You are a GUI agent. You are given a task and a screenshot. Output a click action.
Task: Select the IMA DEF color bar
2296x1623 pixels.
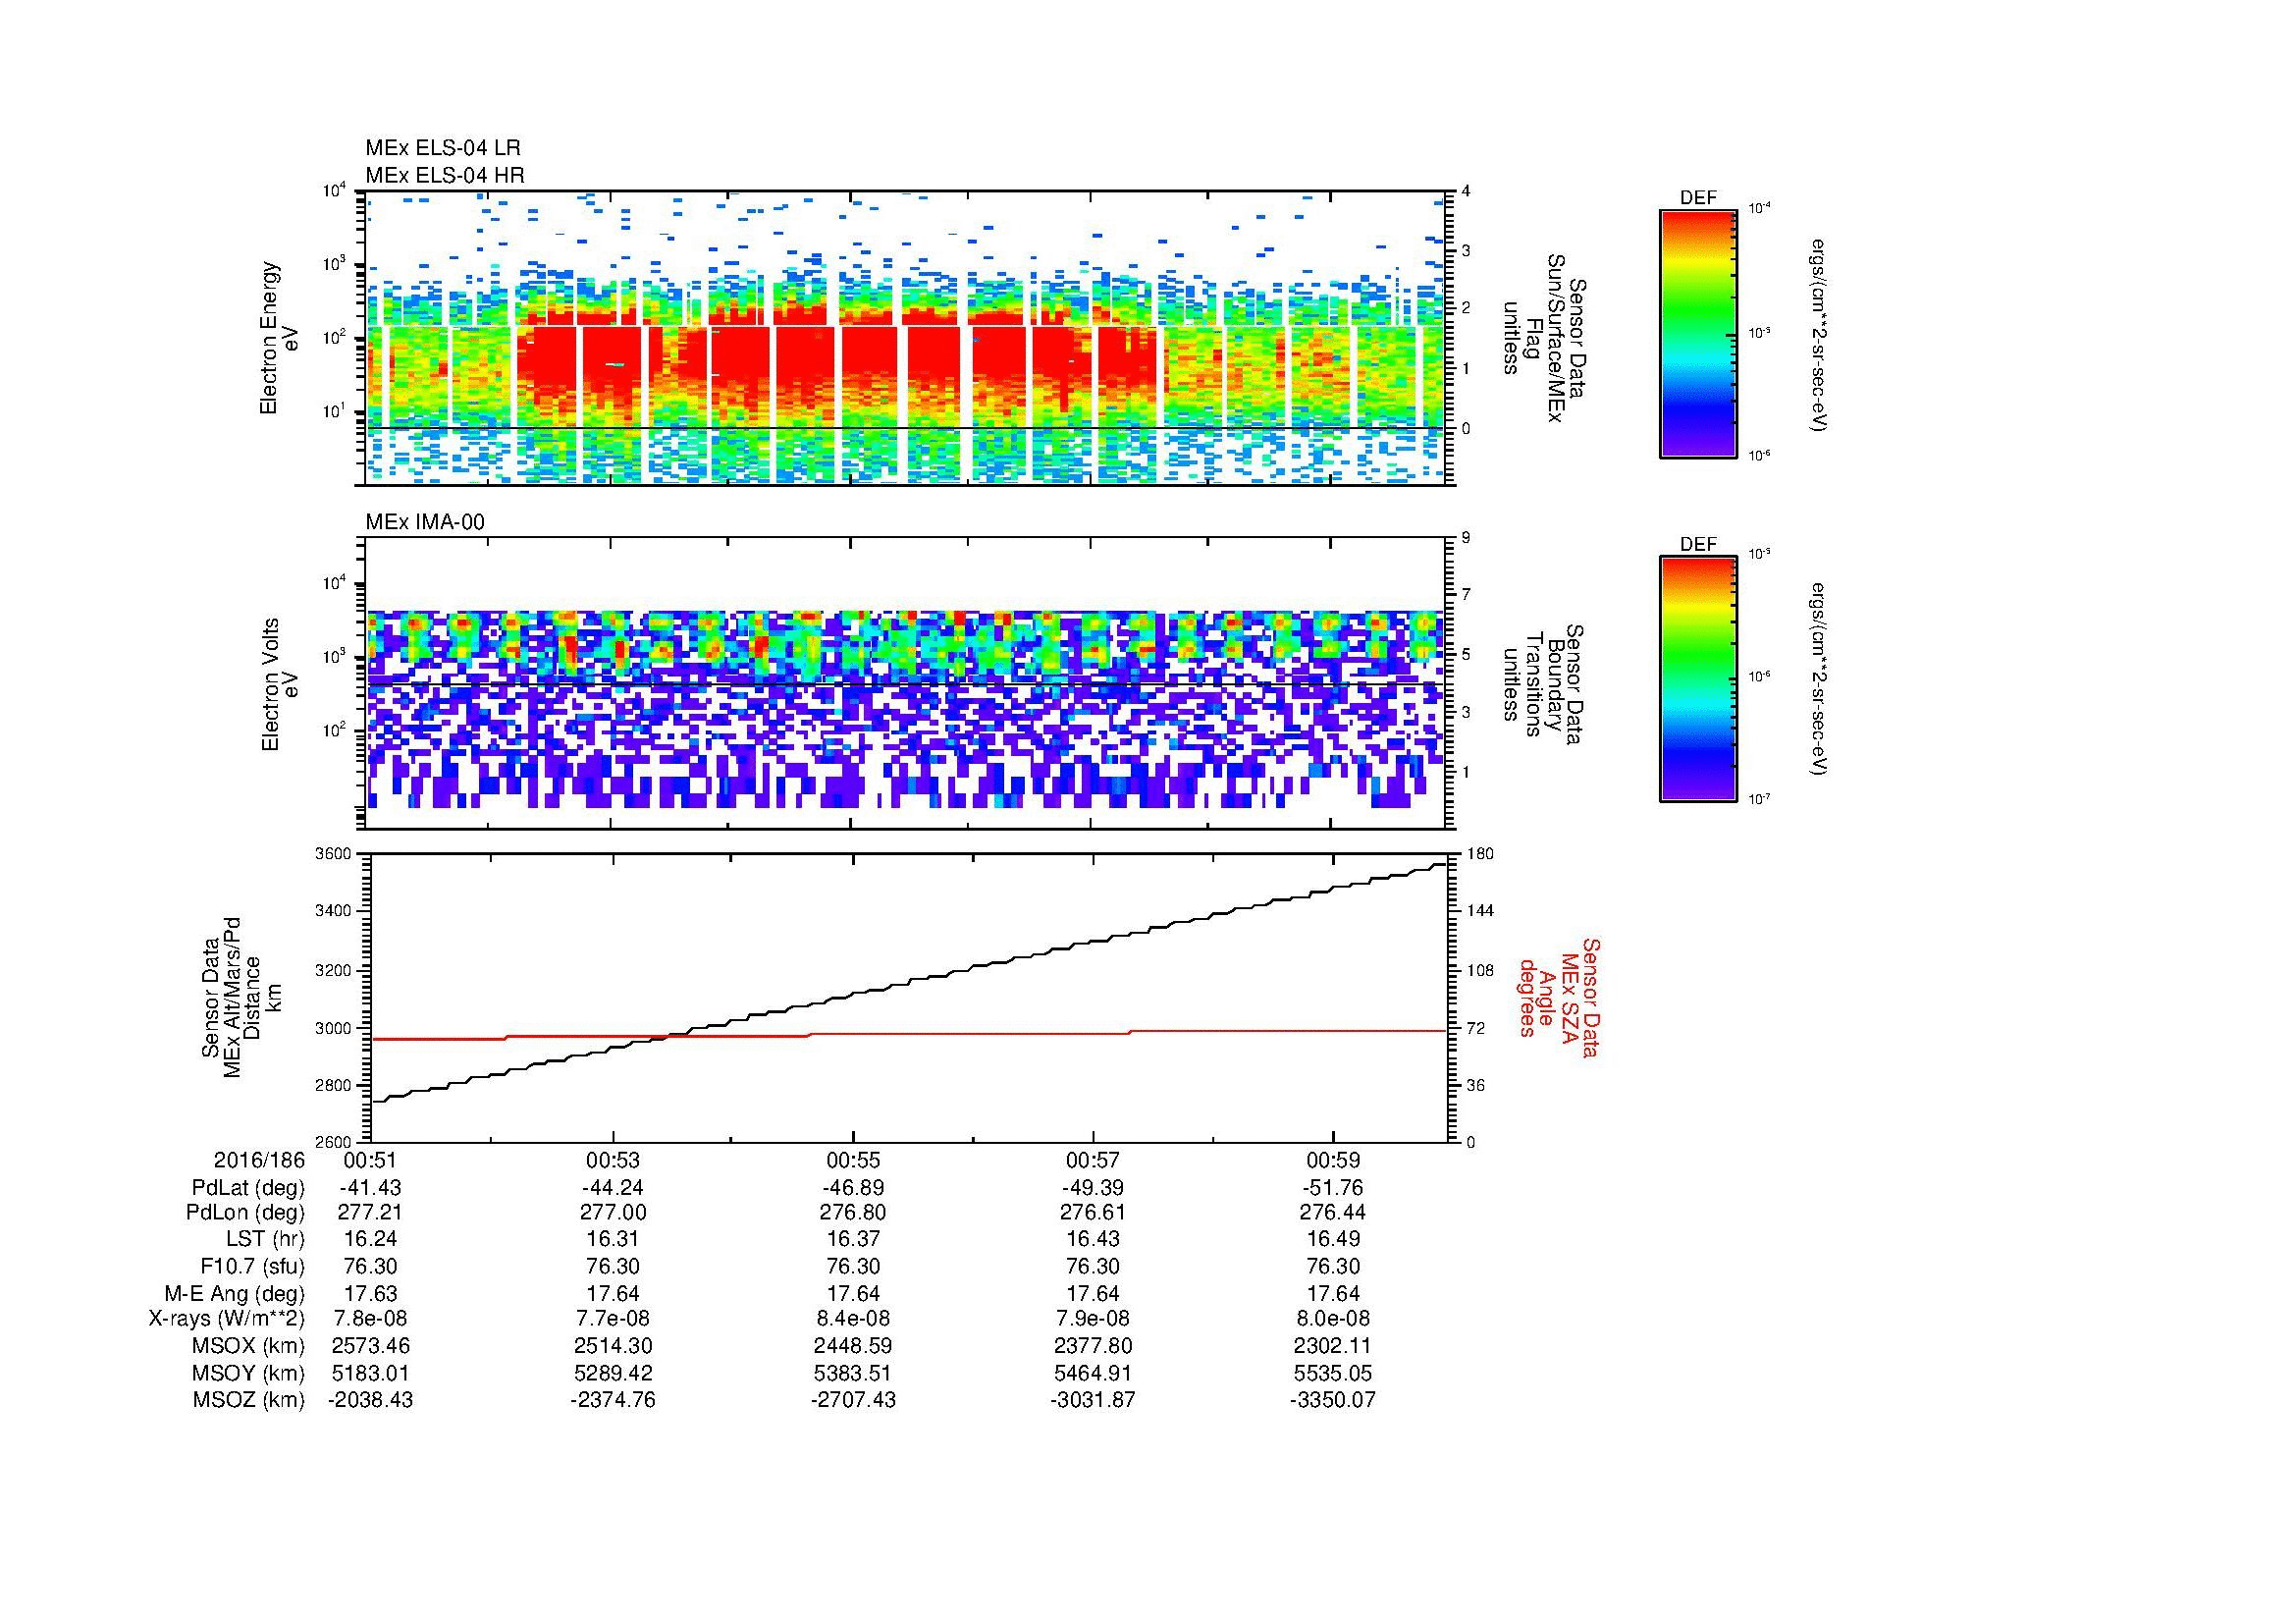point(1698,679)
